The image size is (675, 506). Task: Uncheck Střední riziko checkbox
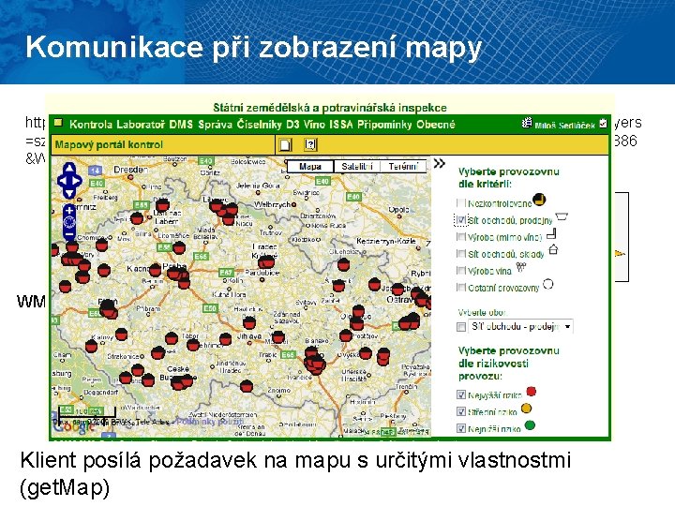point(461,411)
